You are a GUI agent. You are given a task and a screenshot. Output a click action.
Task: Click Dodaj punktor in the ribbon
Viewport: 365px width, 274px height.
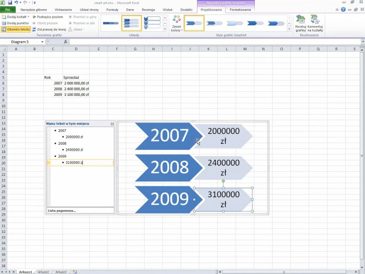tap(16, 23)
